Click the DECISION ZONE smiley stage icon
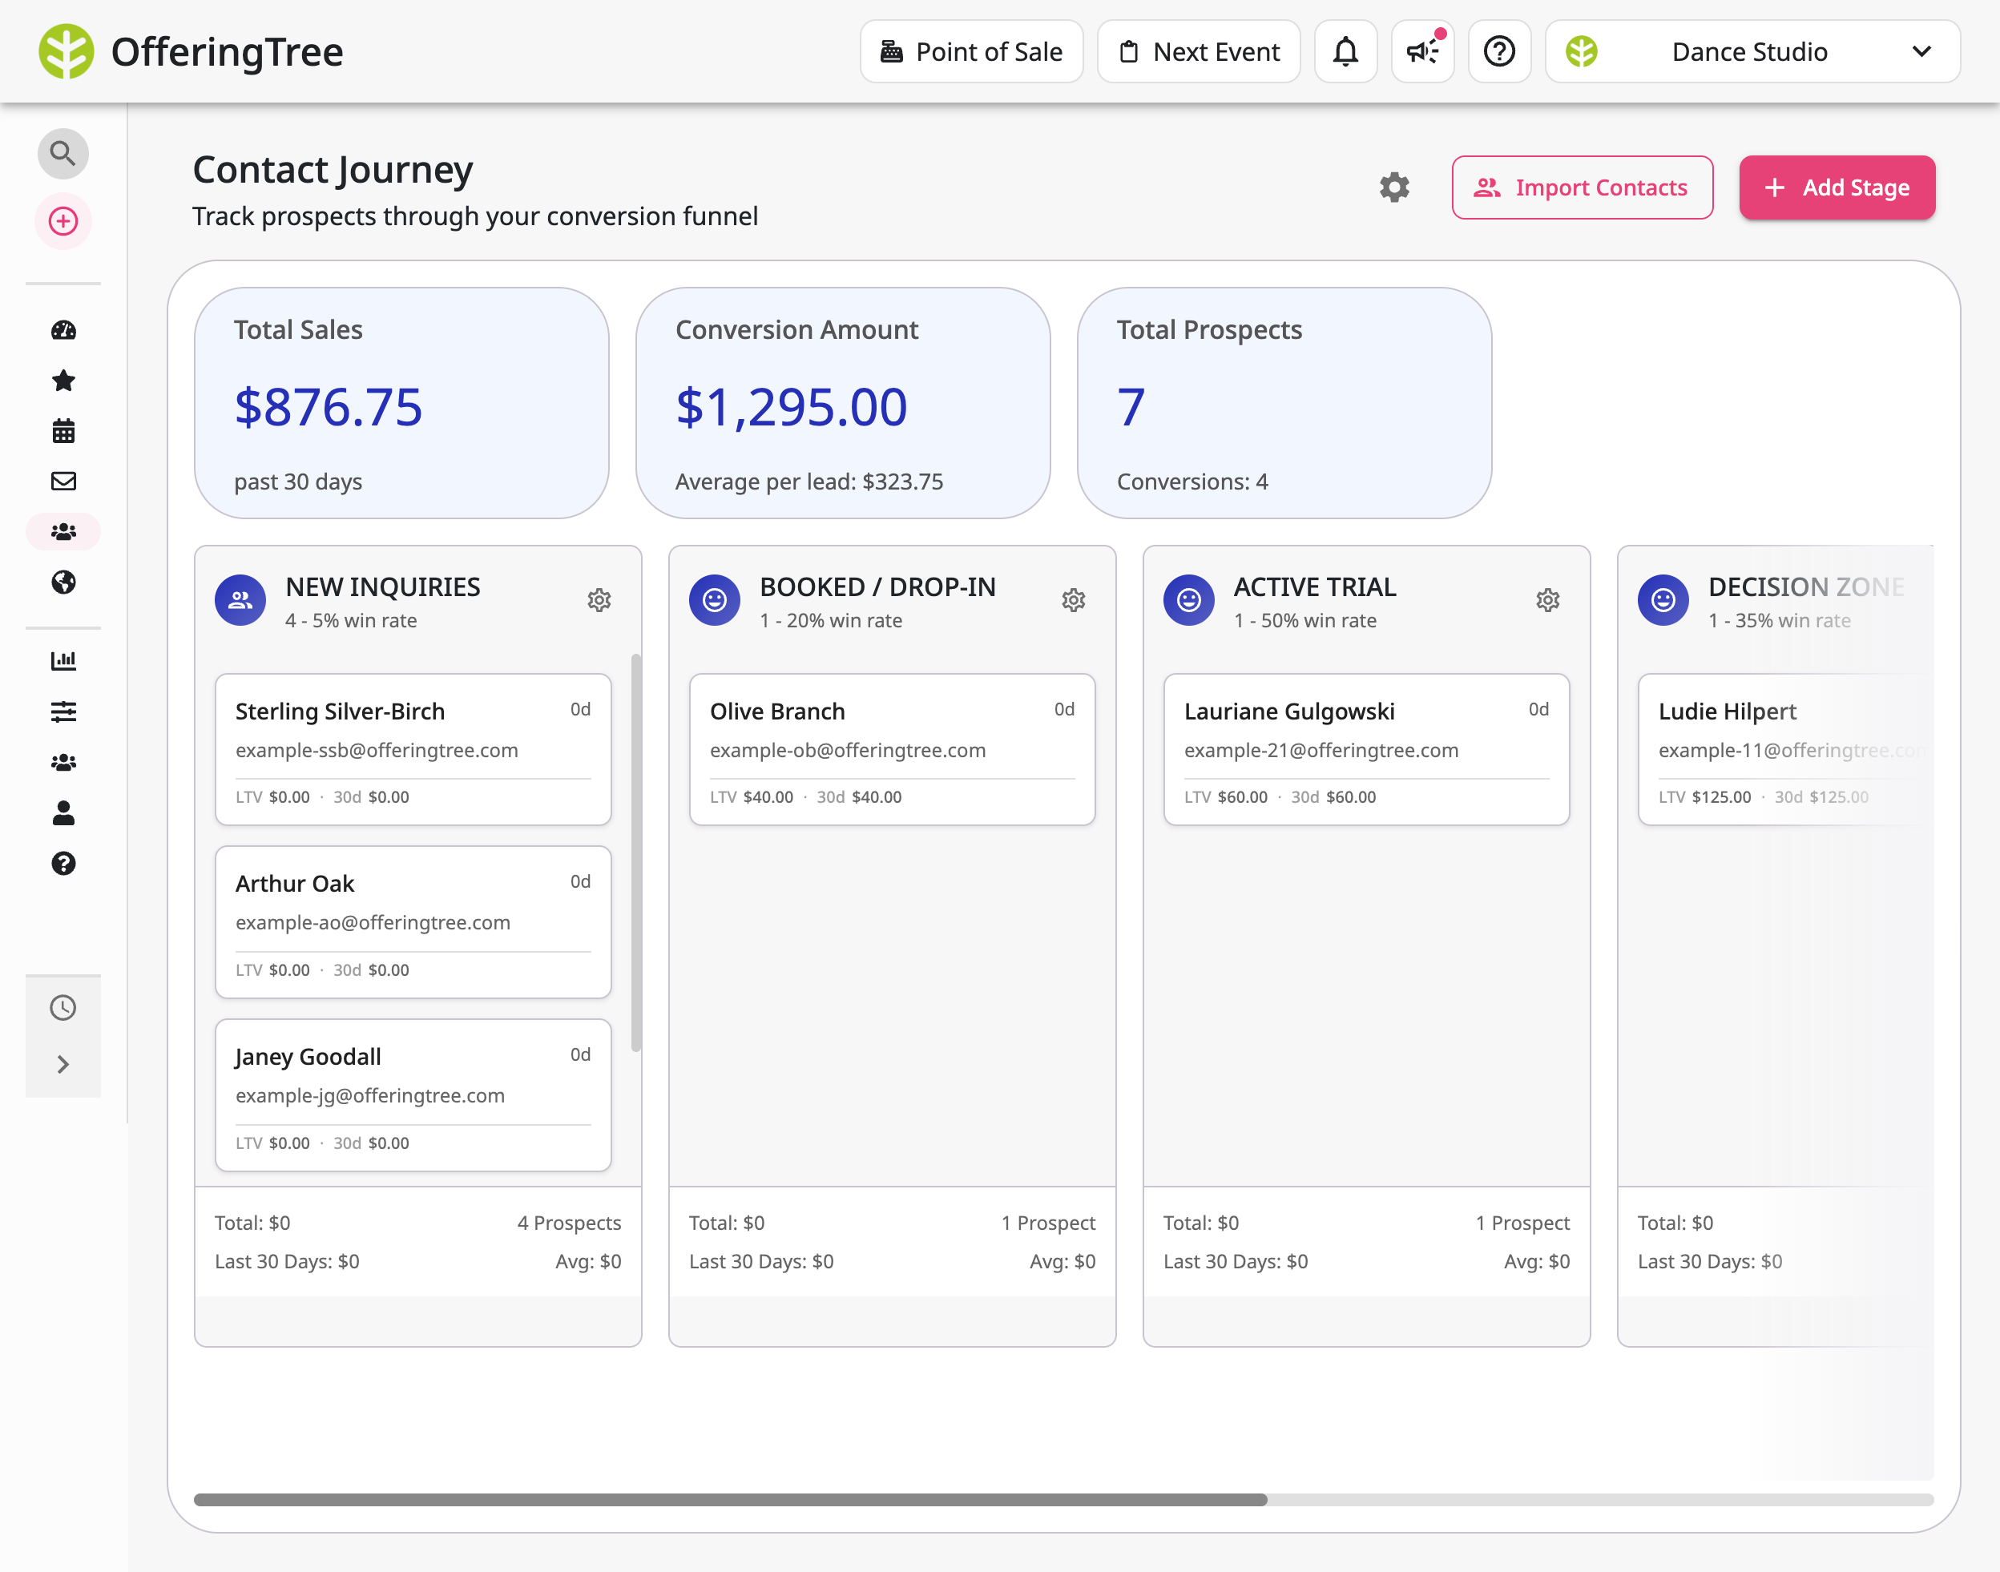This screenshot has height=1572, width=2000. click(x=1663, y=600)
